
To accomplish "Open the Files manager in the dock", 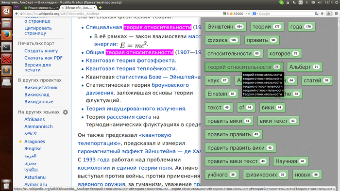I will point(6,23).
